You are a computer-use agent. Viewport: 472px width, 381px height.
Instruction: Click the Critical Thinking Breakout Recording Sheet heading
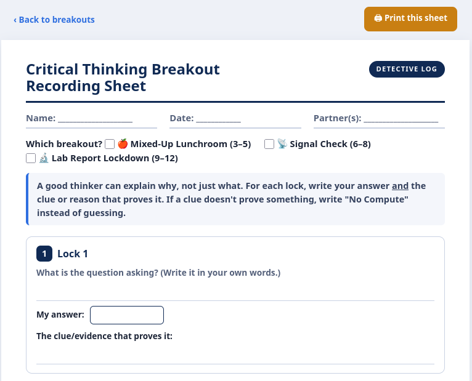tap(123, 78)
